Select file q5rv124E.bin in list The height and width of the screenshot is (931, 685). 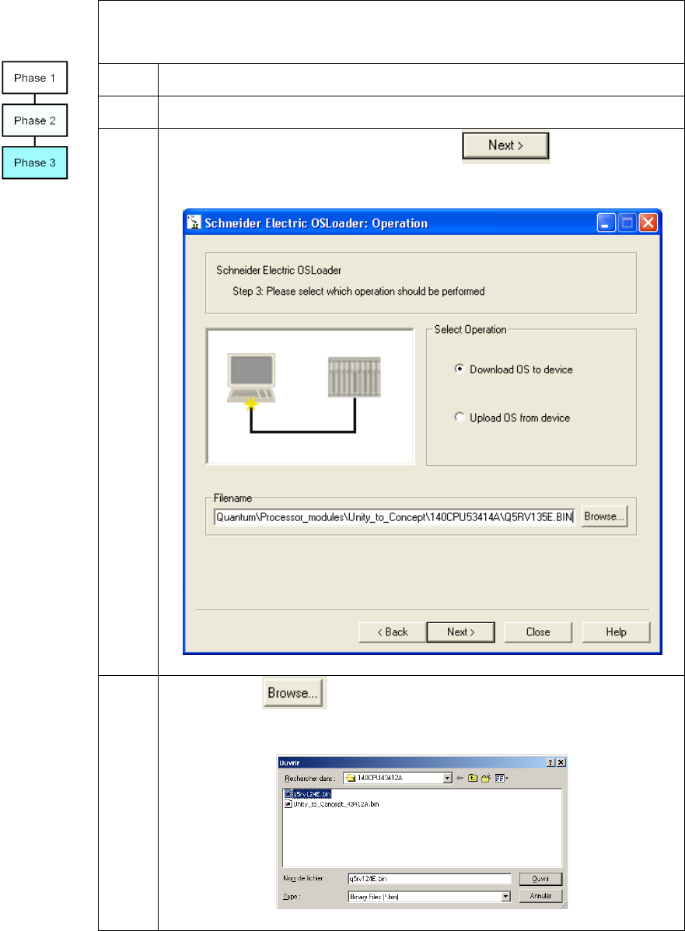coord(308,794)
